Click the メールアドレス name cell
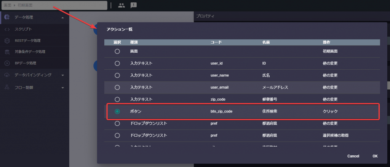390x167 pixels. (275, 87)
